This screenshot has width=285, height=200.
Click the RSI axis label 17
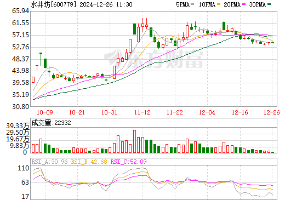[25, 197]
